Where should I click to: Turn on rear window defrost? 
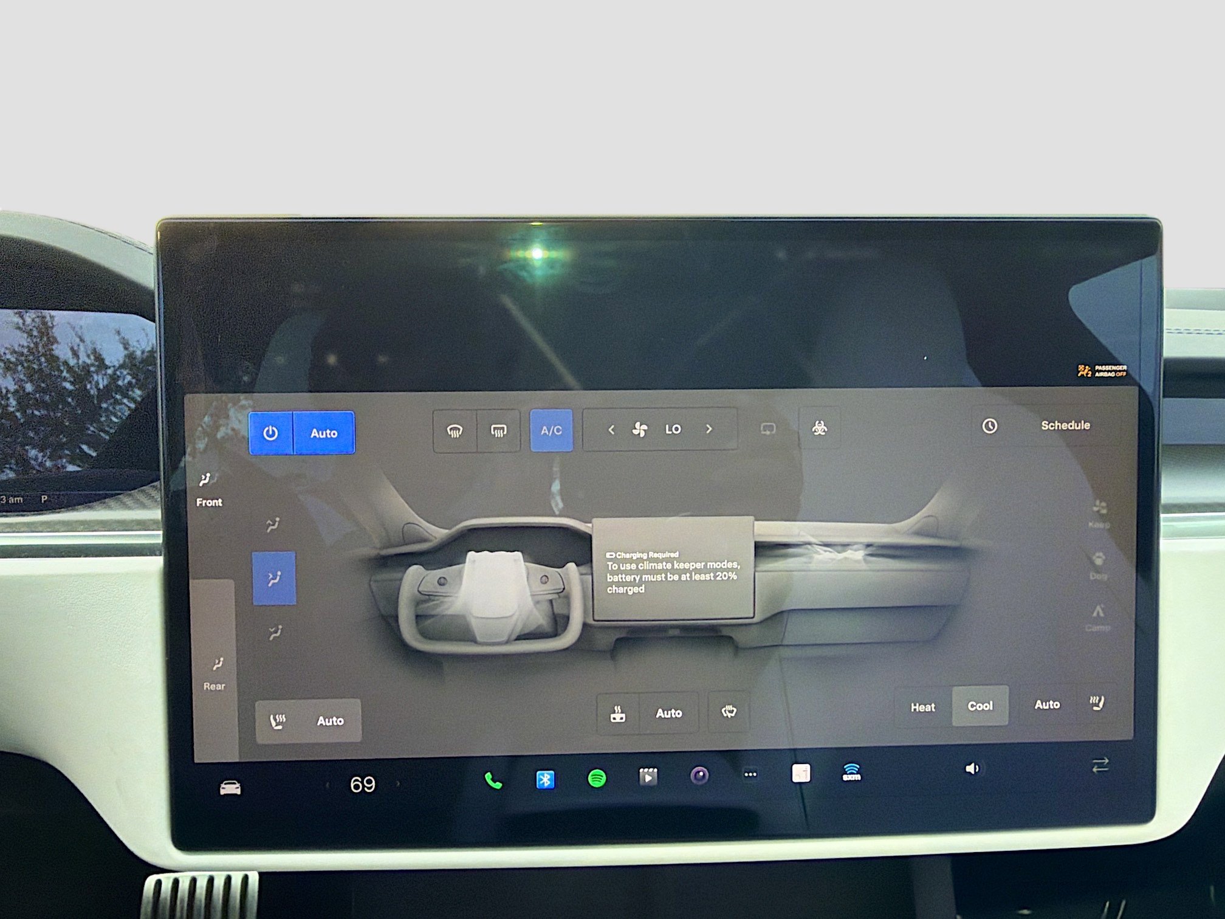pyautogui.click(x=498, y=431)
